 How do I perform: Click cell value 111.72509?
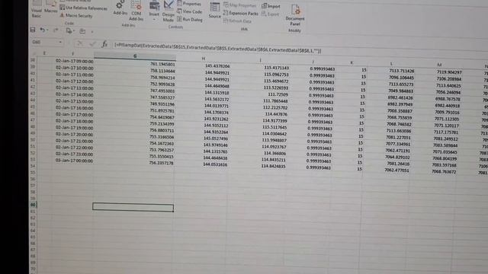point(278,94)
